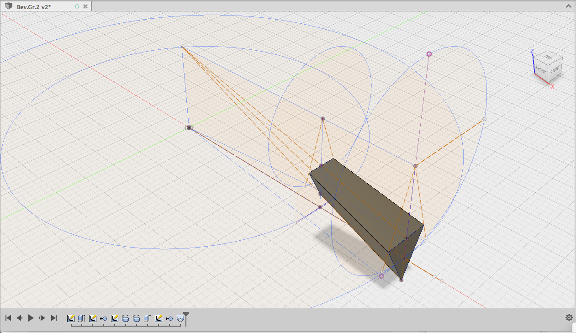Screen dimensions: 576x333
Task: Open timeline settings with the gear icon
Action: [569, 317]
